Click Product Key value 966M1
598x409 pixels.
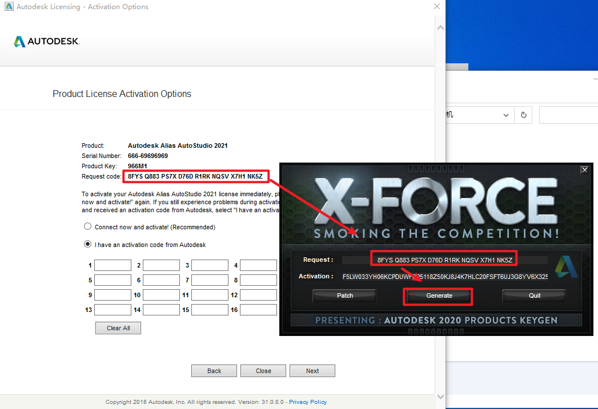click(137, 166)
